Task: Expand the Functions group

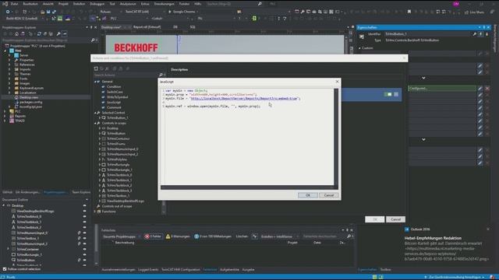Action: (x=95, y=212)
